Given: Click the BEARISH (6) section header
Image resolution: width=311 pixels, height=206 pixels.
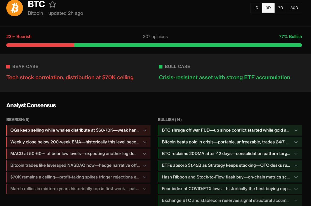Looking at the screenshot, I should (x=17, y=120).
